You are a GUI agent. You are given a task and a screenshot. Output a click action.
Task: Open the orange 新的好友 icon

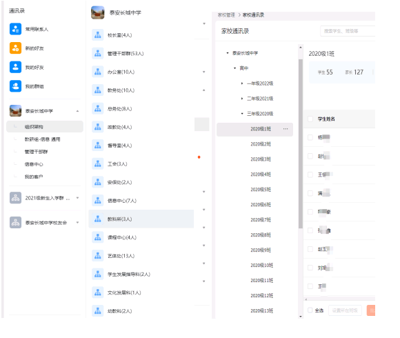coord(15,48)
